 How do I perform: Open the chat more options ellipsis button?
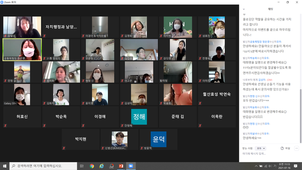pyautogui.click(x=296, y=148)
